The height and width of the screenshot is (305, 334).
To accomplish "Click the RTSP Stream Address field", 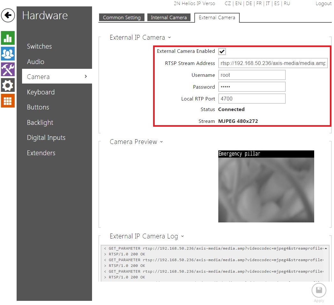I will pyautogui.click(x=273, y=63).
